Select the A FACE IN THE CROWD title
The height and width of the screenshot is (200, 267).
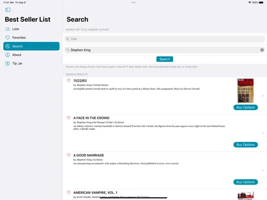(91, 118)
